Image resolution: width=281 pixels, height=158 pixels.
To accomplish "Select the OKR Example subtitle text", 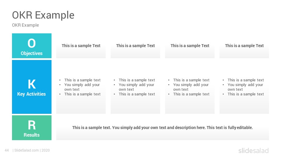I will click(x=25, y=25).
